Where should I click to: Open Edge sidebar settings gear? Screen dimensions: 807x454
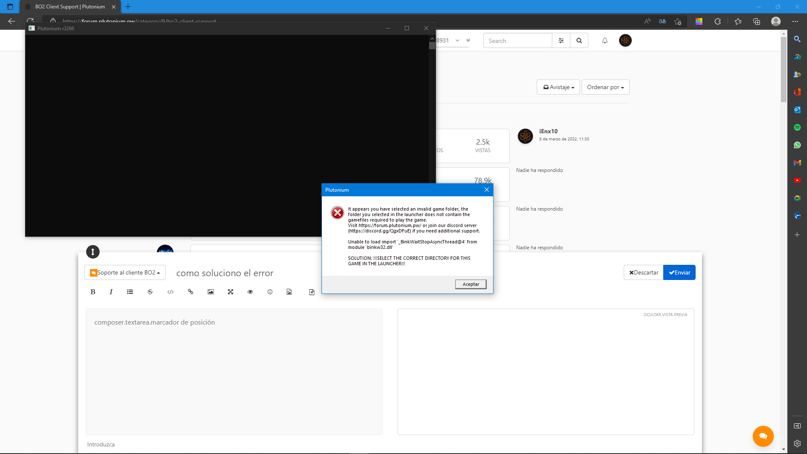pos(797,443)
